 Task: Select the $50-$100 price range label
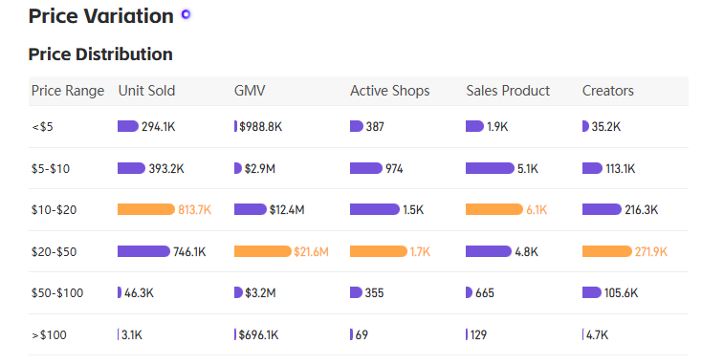point(57,293)
